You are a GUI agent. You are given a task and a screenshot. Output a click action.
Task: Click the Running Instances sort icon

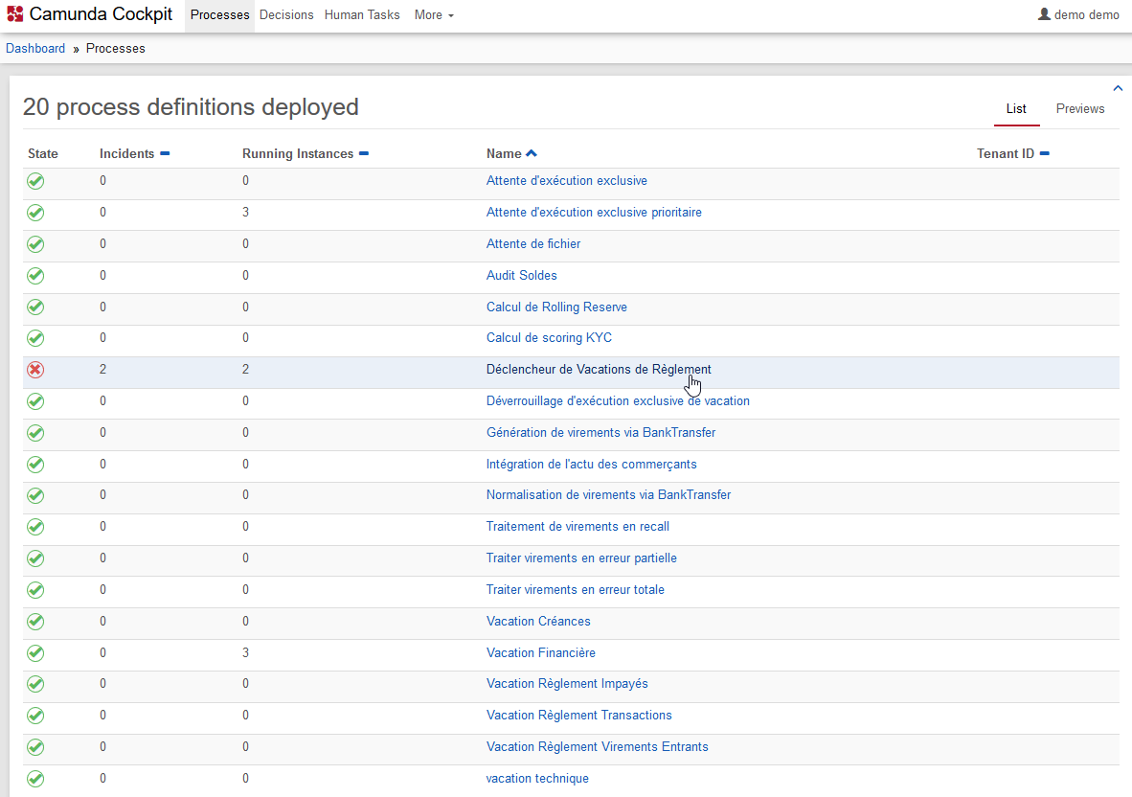tap(364, 153)
